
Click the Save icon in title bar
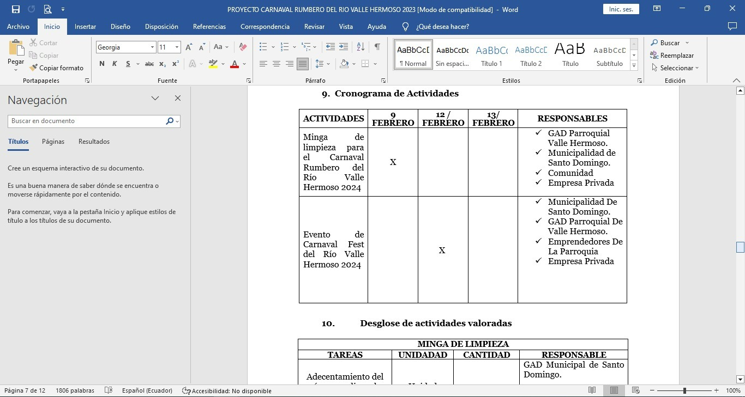click(x=15, y=9)
